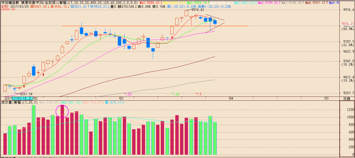355x158 pixels.
Task: Click the green 10 marker arrow
Action: point(176,94)
